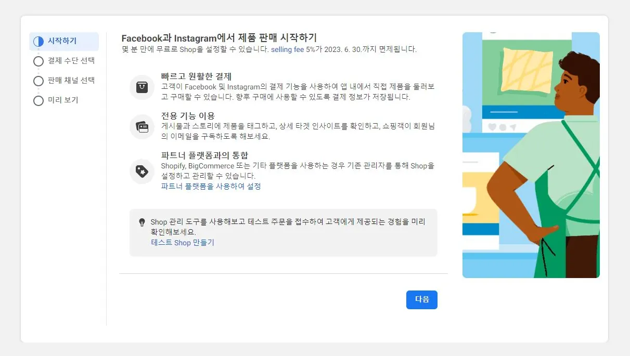Image resolution: width=630 pixels, height=356 pixels.
Task: Click the tip text starting Shop 관리 도구를
Action: tap(288, 227)
